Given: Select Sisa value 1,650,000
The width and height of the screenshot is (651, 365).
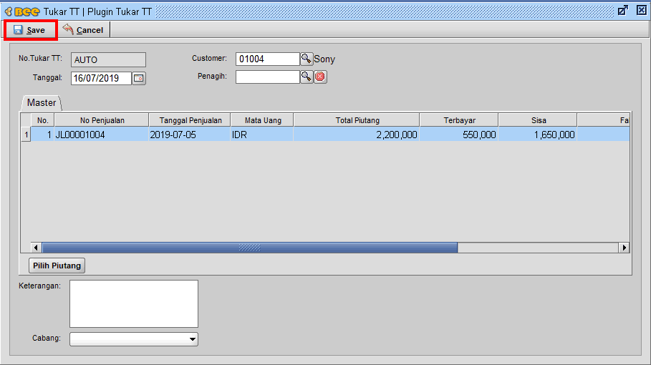Looking at the screenshot, I should [538, 135].
